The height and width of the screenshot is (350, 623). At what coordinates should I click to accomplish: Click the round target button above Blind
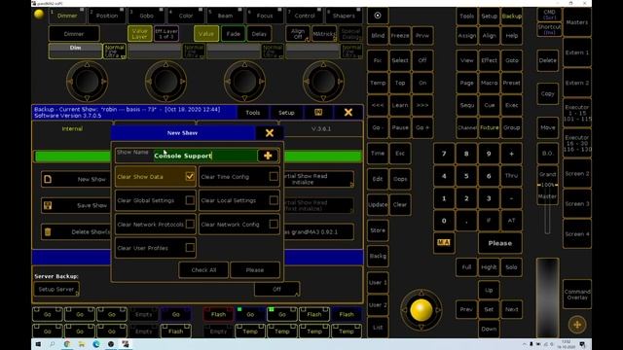378,16
